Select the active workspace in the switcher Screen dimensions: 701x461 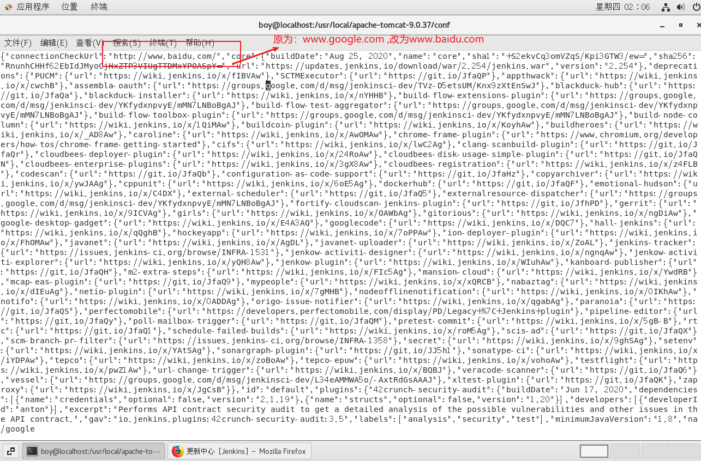point(594,451)
